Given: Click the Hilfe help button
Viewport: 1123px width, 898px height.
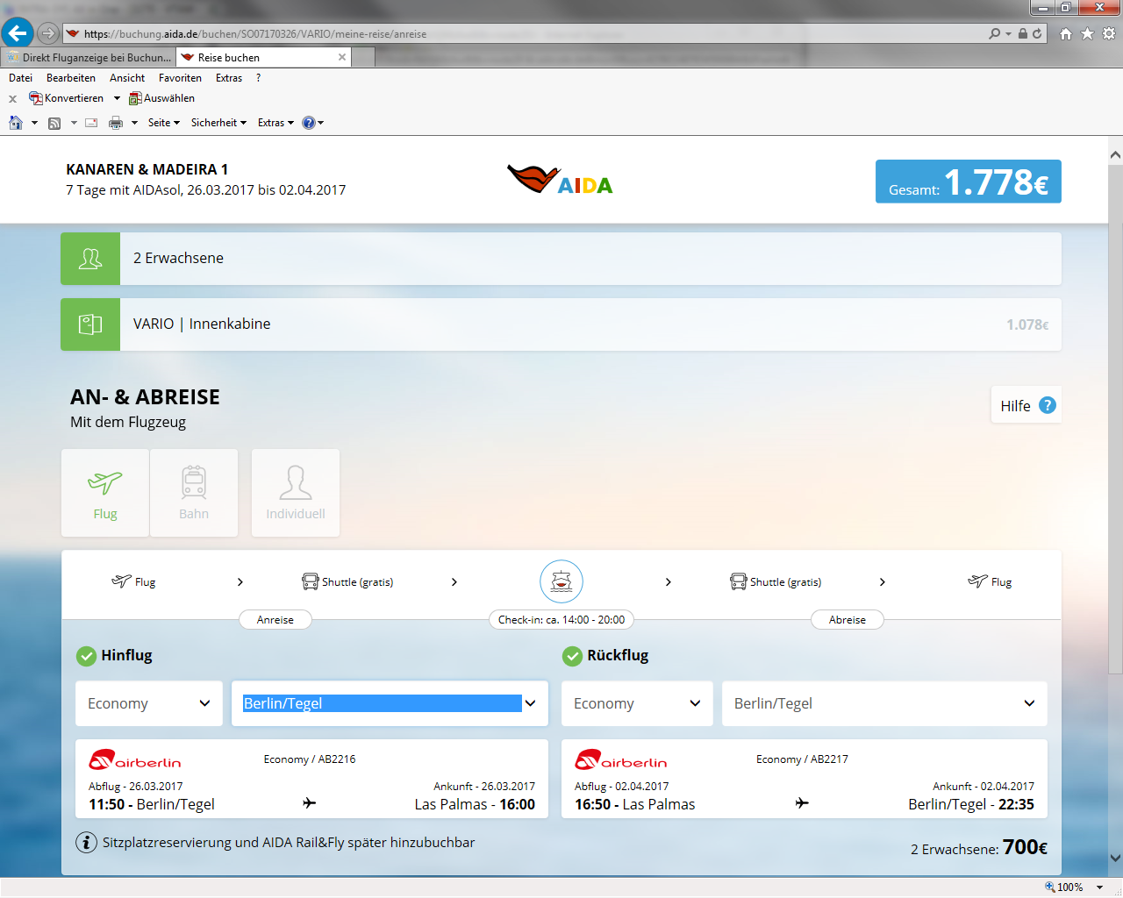Looking at the screenshot, I should click(1026, 405).
